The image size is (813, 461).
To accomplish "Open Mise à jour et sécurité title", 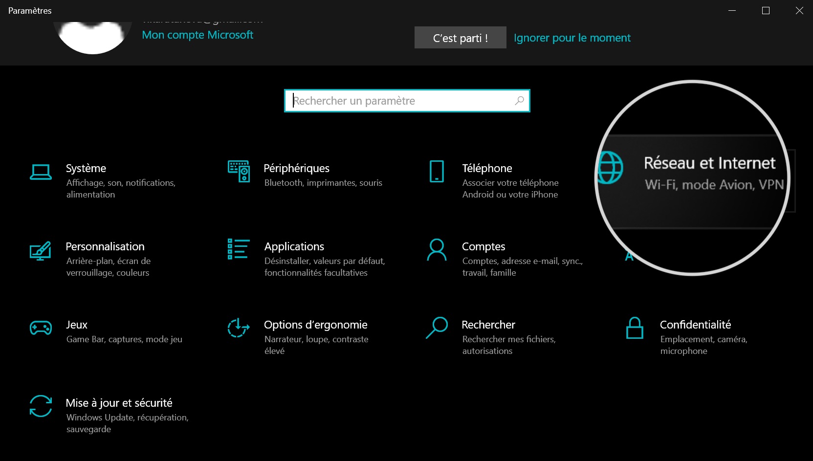I will (119, 403).
